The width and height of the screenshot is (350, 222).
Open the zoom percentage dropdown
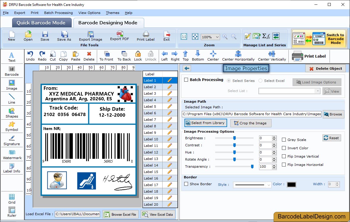pyautogui.click(x=217, y=37)
